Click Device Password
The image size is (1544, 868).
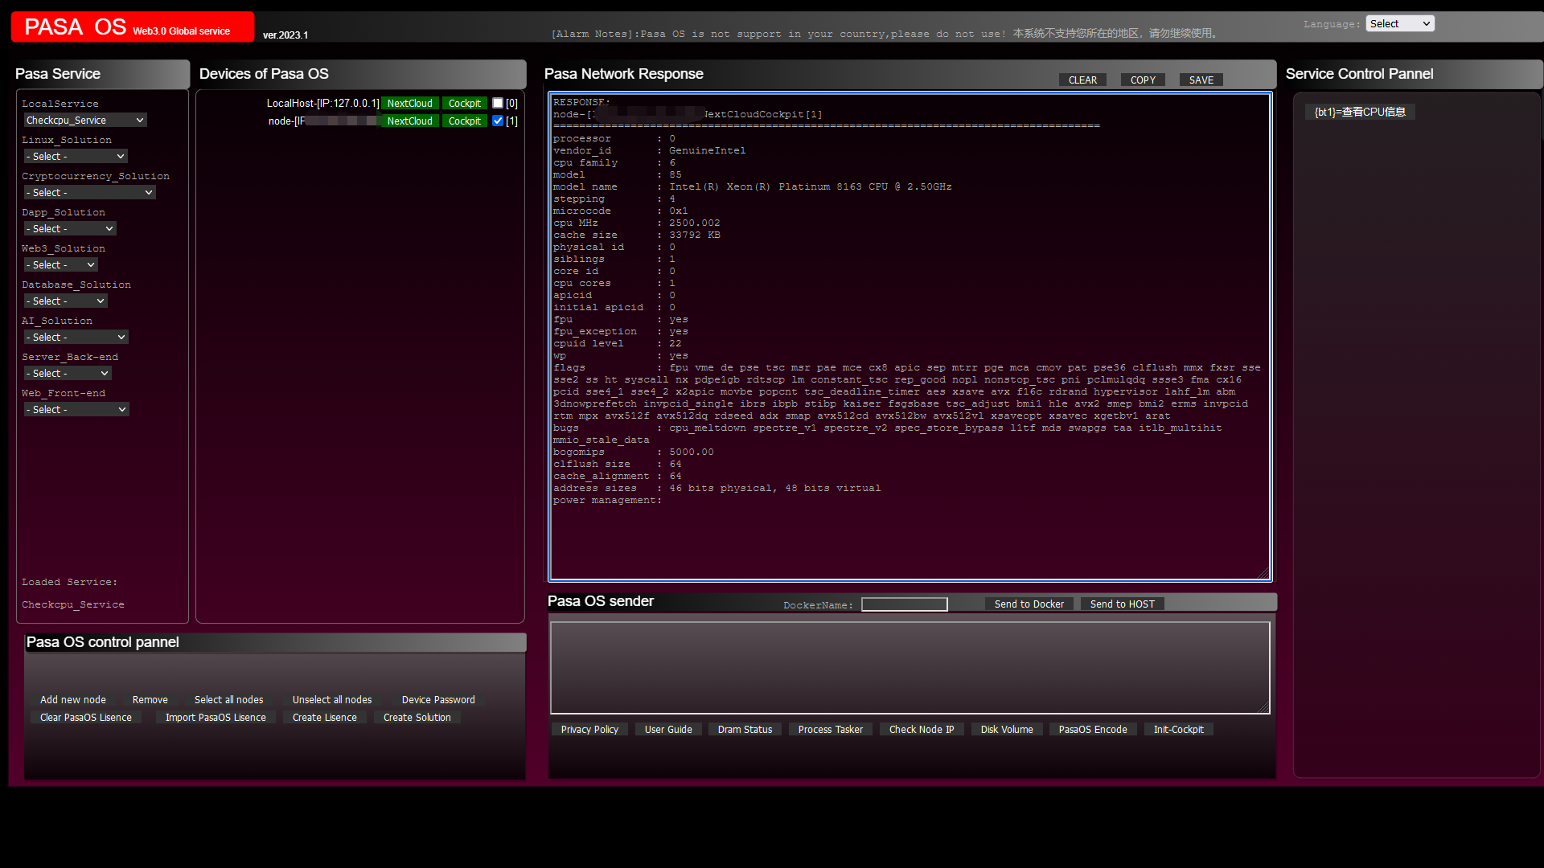click(438, 699)
